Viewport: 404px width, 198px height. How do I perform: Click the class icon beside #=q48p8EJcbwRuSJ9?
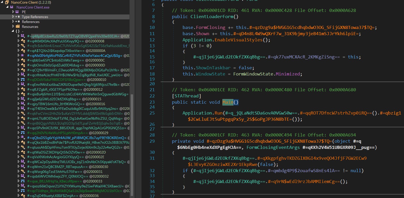[23, 36]
